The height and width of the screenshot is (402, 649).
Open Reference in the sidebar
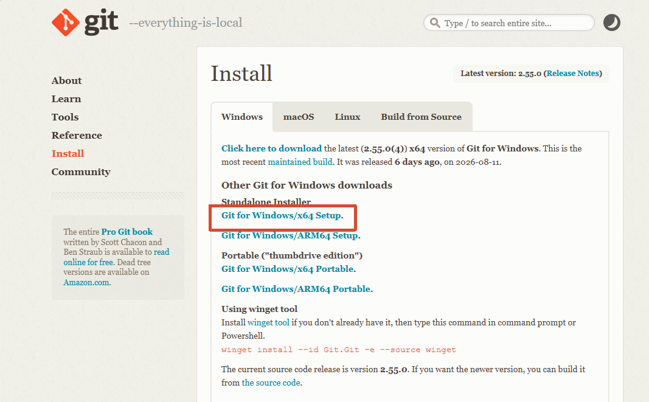(x=77, y=136)
